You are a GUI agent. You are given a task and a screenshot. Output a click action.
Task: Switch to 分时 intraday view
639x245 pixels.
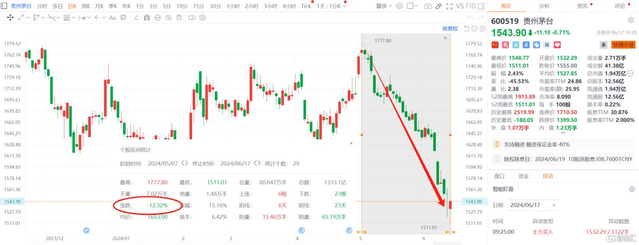point(42,6)
